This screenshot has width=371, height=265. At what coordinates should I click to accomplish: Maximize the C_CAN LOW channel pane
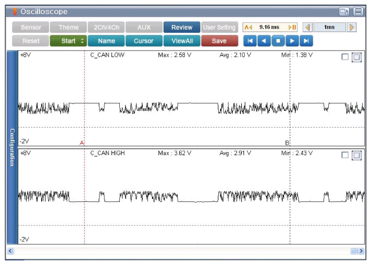pyautogui.click(x=357, y=57)
